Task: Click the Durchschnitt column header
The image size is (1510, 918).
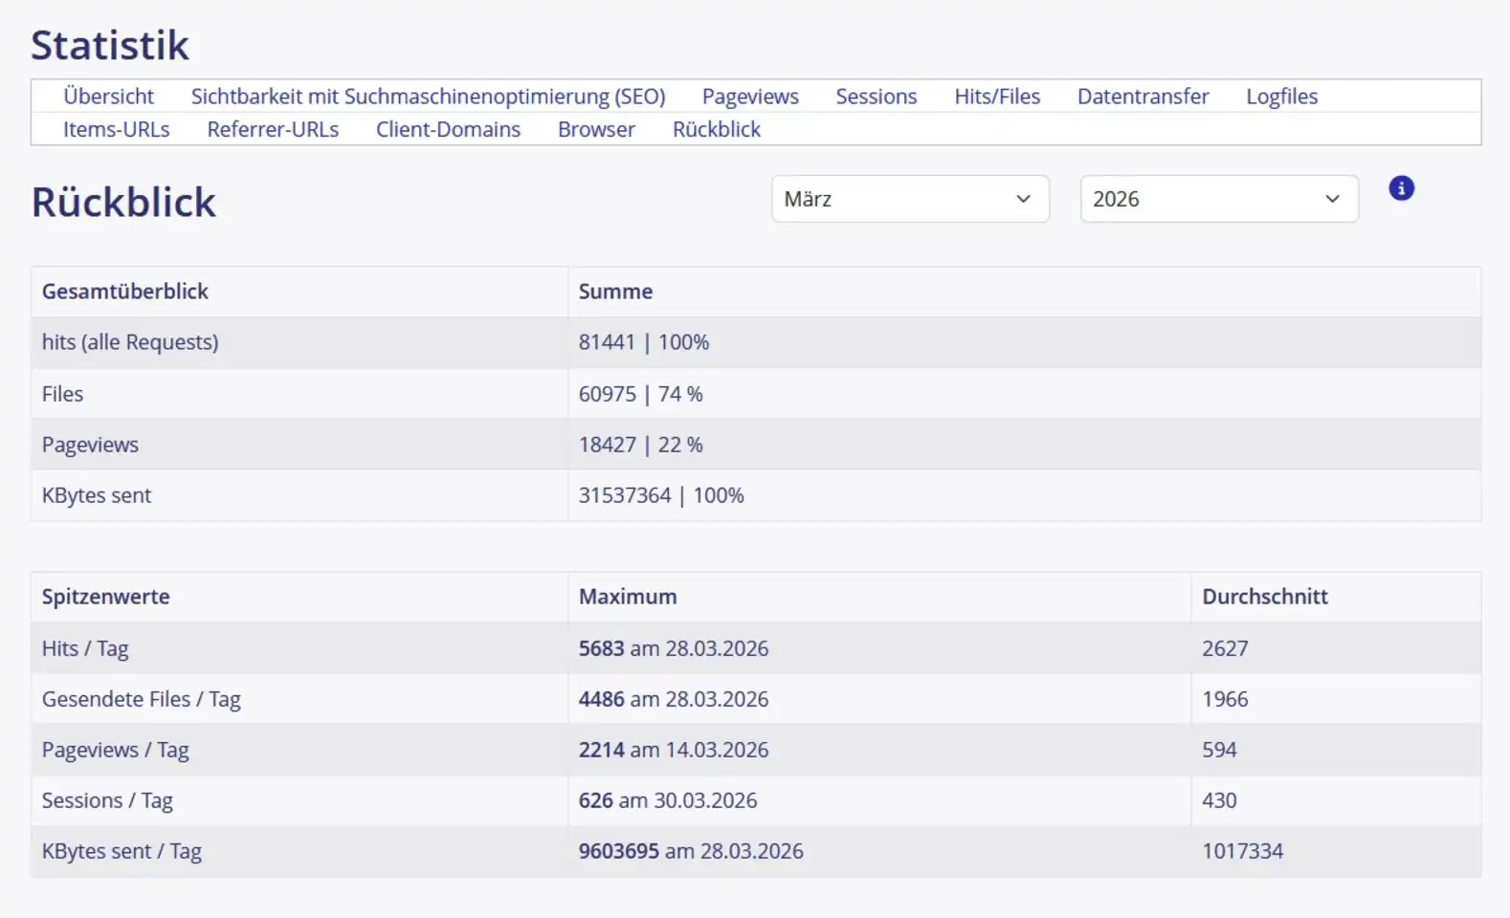Action: click(x=1264, y=597)
